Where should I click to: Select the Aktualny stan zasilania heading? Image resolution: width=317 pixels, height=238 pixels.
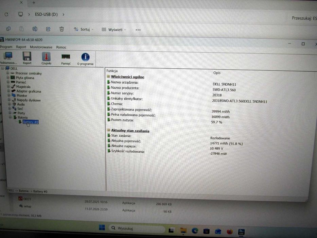[x=130, y=131]
